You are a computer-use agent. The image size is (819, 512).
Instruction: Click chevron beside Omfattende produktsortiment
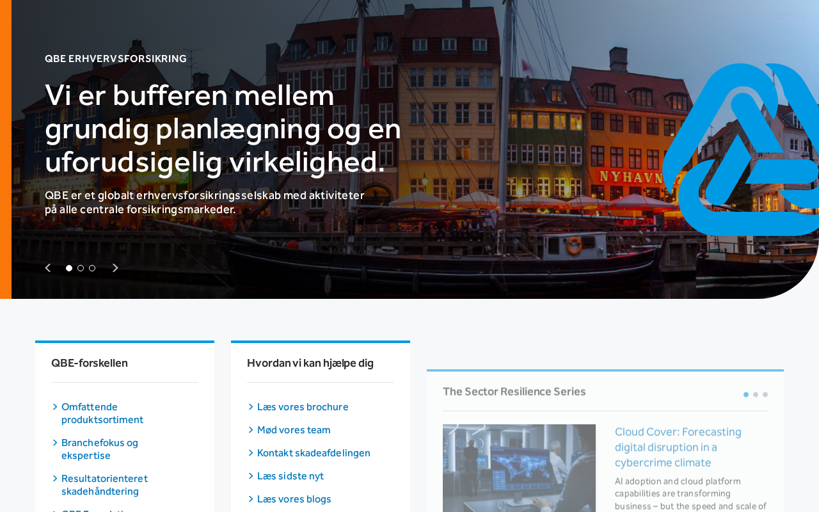[55, 407]
